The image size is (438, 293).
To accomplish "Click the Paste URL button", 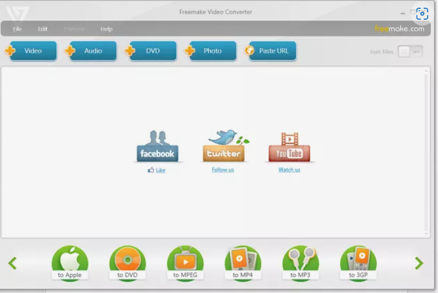I will tap(271, 51).
